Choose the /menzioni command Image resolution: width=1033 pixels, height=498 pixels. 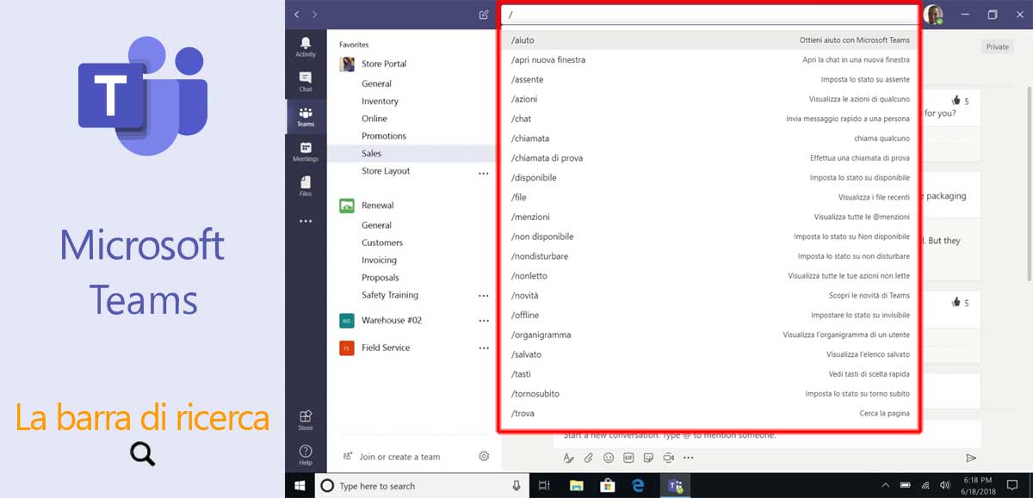(x=710, y=217)
